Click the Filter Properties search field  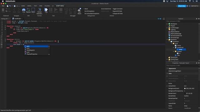[x=182, y=66]
